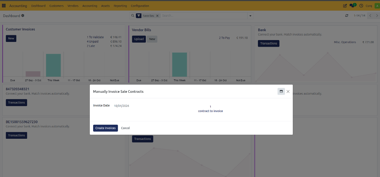Remove the Favorites filter with its X

(x=157, y=16)
